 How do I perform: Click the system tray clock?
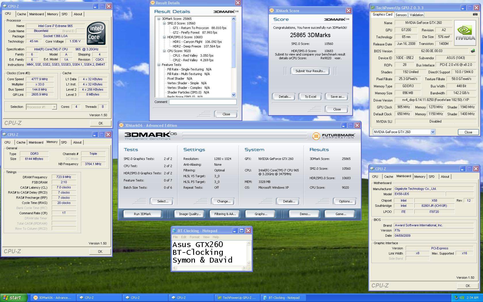(x=472, y=298)
